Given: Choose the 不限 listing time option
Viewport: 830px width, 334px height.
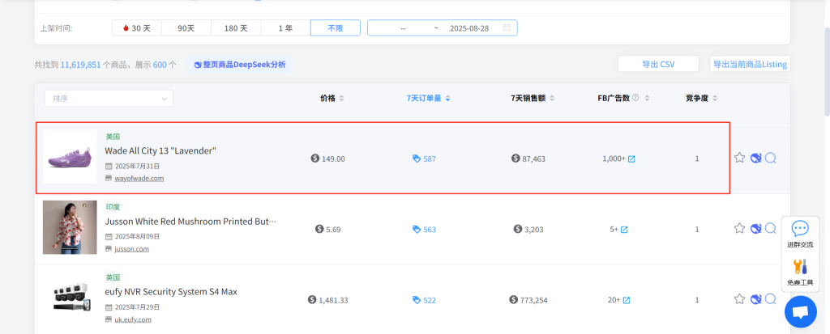Looking at the screenshot, I should tap(335, 27).
